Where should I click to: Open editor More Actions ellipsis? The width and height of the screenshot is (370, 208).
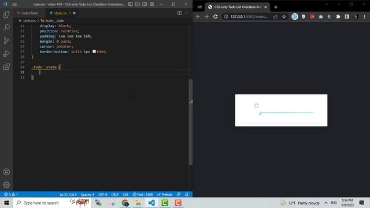click(x=186, y=13)
